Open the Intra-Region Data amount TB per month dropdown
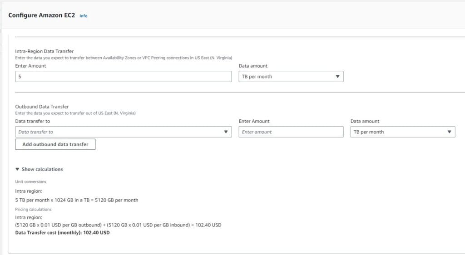This screenshot has width=465, height=255. point(291,76)
